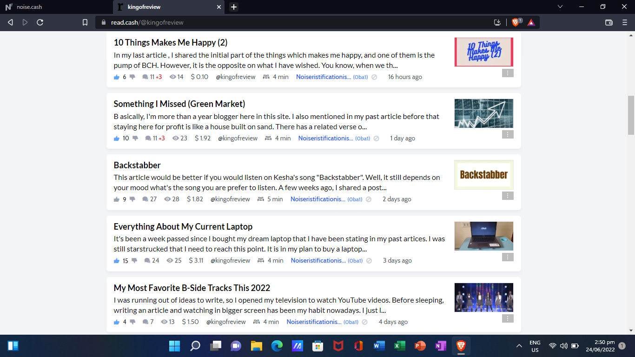
Task: Click the '5 min' reading time
Action: coord(275,199)
